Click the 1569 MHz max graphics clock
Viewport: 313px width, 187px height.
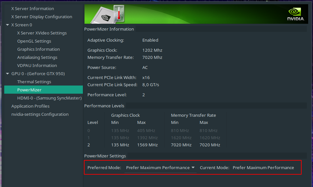coord(147,145)
